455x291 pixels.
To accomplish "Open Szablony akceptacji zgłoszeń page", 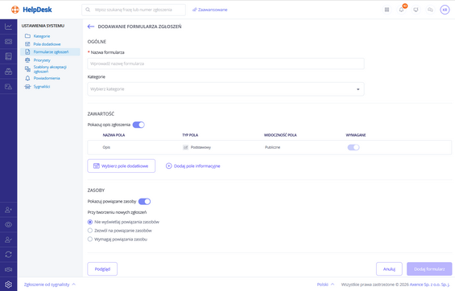I will coord(50,69).
